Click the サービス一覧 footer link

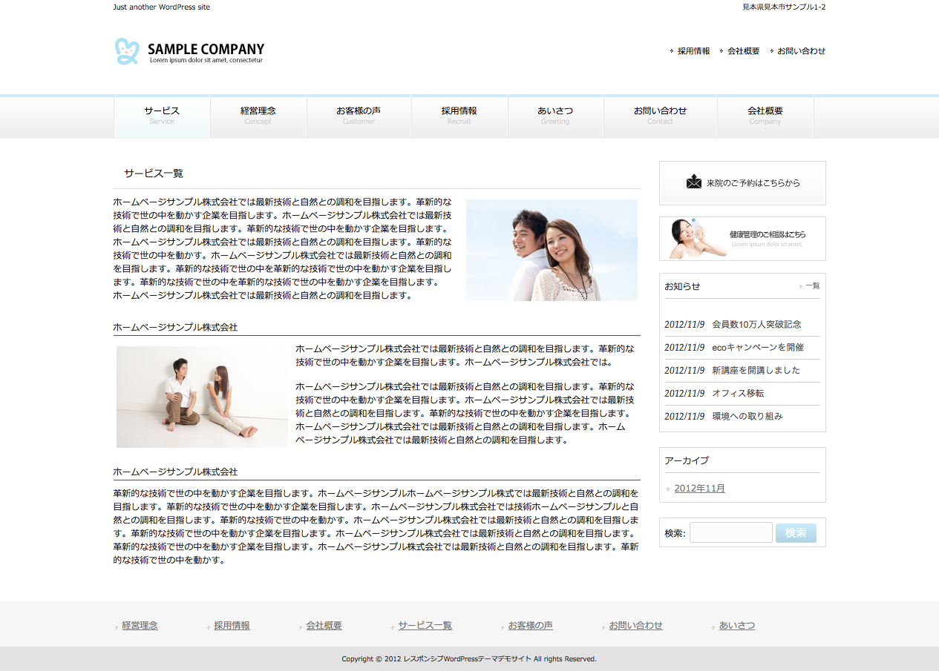[x=425, y=626]
